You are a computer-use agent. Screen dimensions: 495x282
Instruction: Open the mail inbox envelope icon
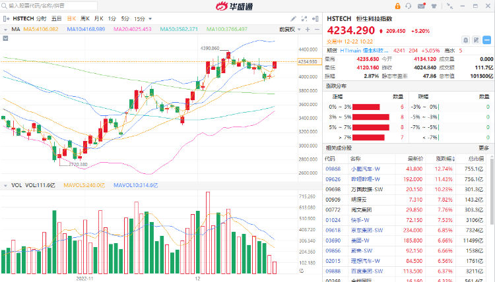(422, 6)
